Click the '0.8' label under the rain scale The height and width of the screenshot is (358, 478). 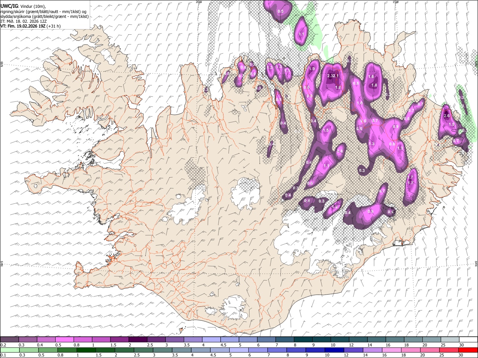[x=60, y=355]
